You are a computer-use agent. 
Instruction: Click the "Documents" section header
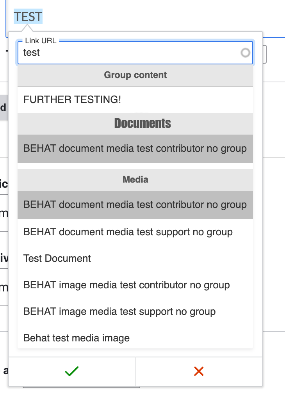click(142, 123)
